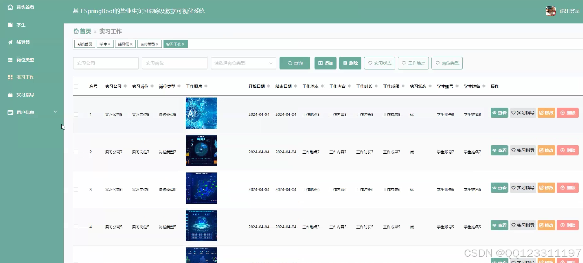The image size is (583, 263).
Task: Click the 实习状态 statistics button
Action: pos(380,63)
